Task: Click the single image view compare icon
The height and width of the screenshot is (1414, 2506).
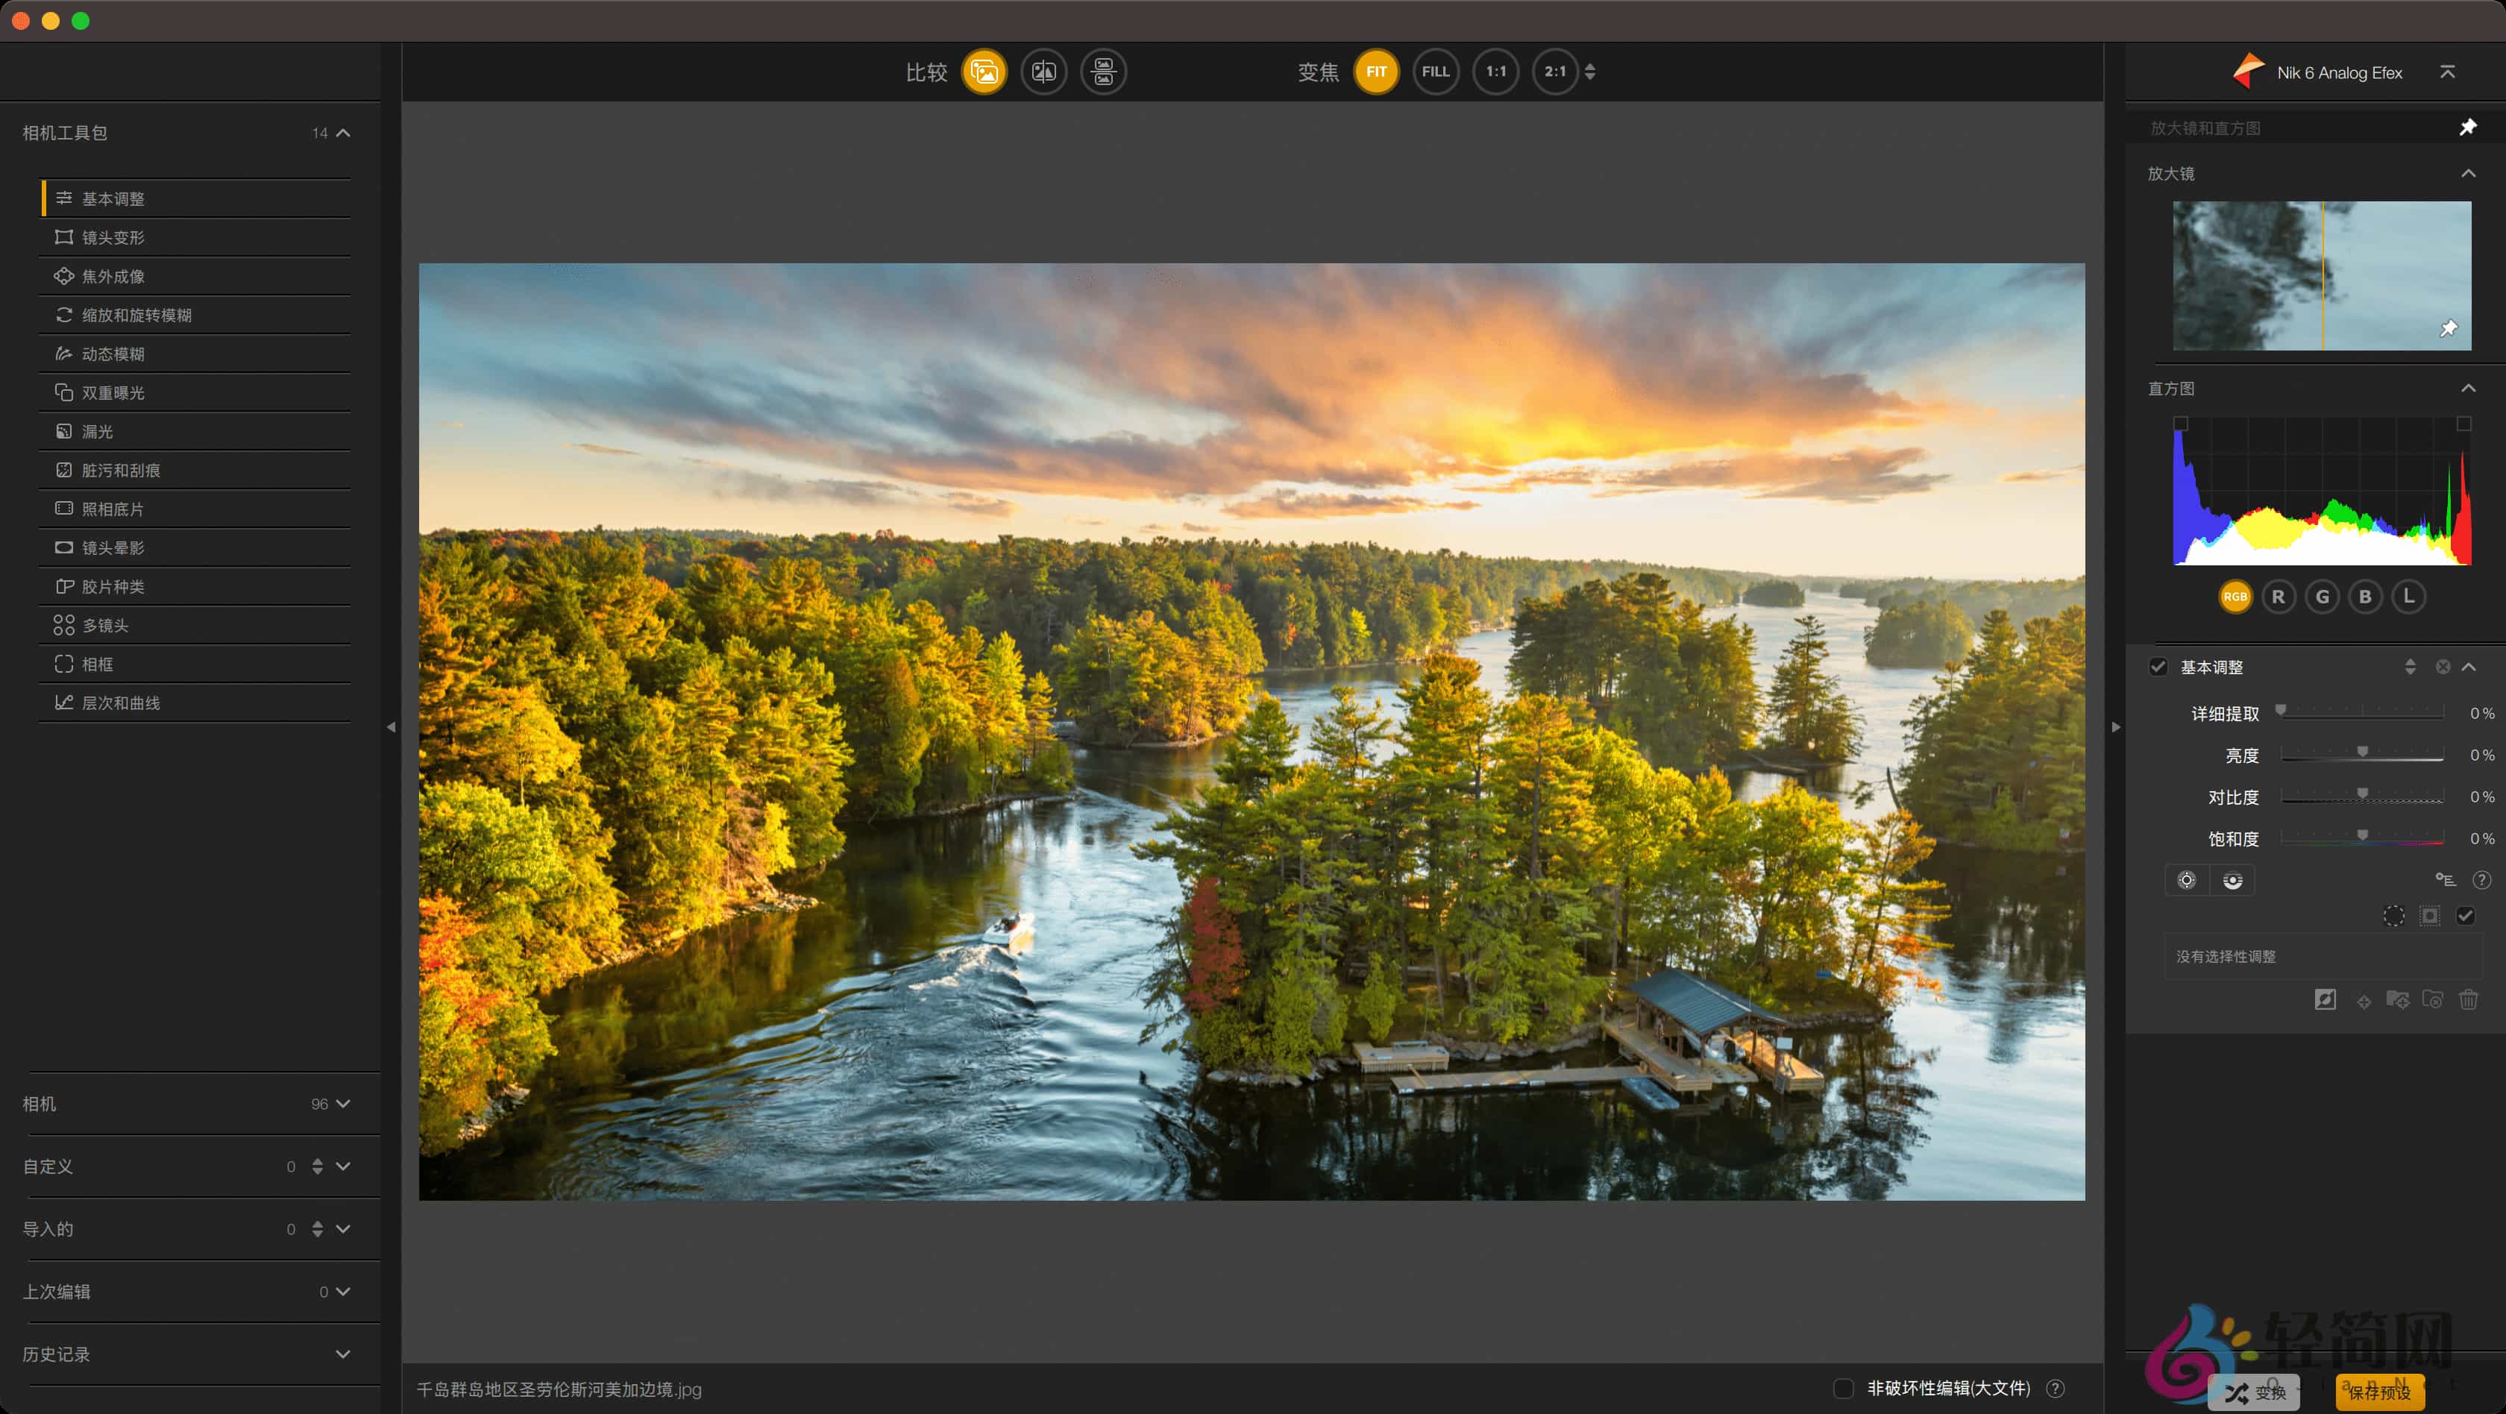Action: (984, 72)
